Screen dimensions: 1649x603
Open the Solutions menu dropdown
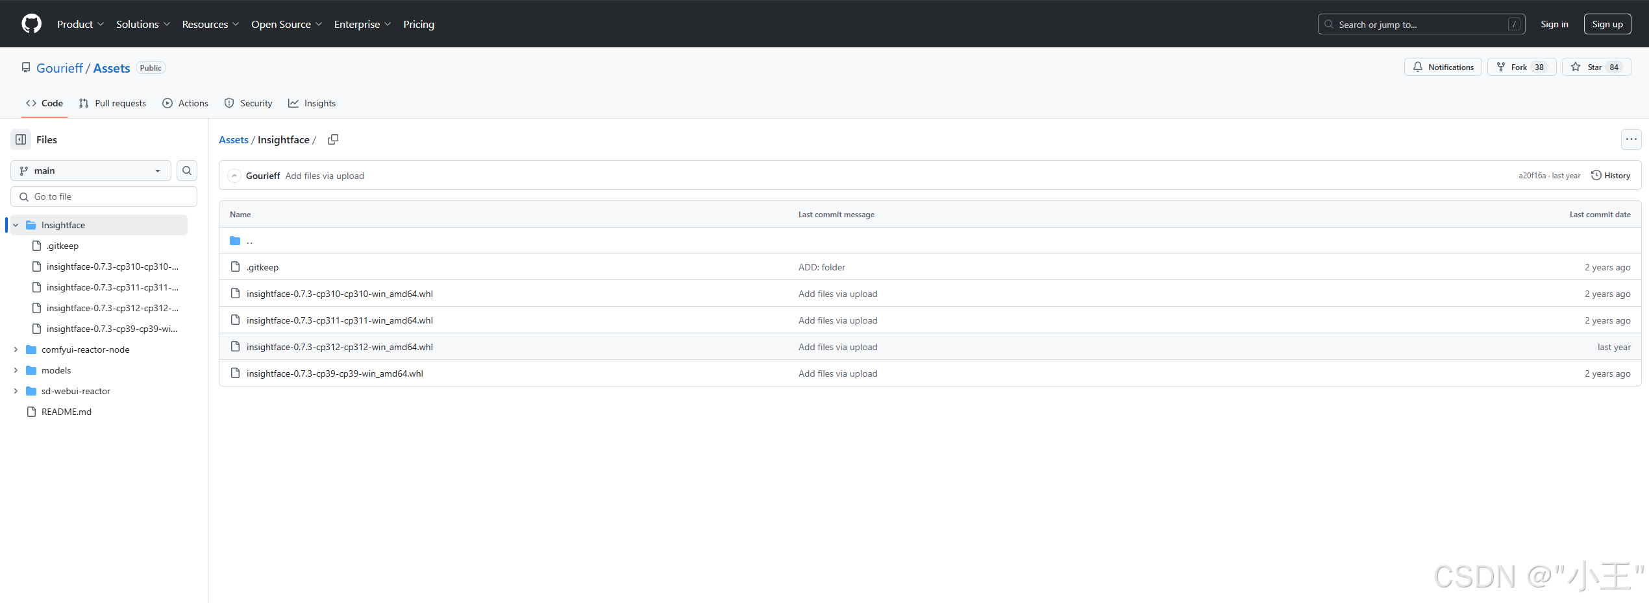pyautogui.click(x=143, y=24)
